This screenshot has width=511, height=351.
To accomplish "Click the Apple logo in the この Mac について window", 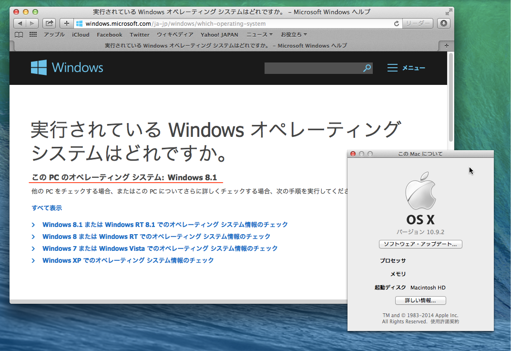I will point(420,191).
